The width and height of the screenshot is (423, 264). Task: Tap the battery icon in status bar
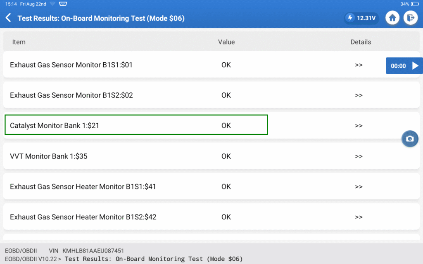click(414, 4)
